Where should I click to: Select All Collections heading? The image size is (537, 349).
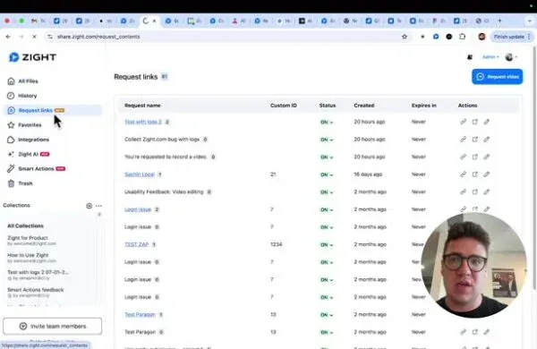point(25,226)
